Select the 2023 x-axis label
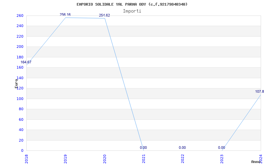This screenshot has width=264, height=165. (x=222, y=159)
